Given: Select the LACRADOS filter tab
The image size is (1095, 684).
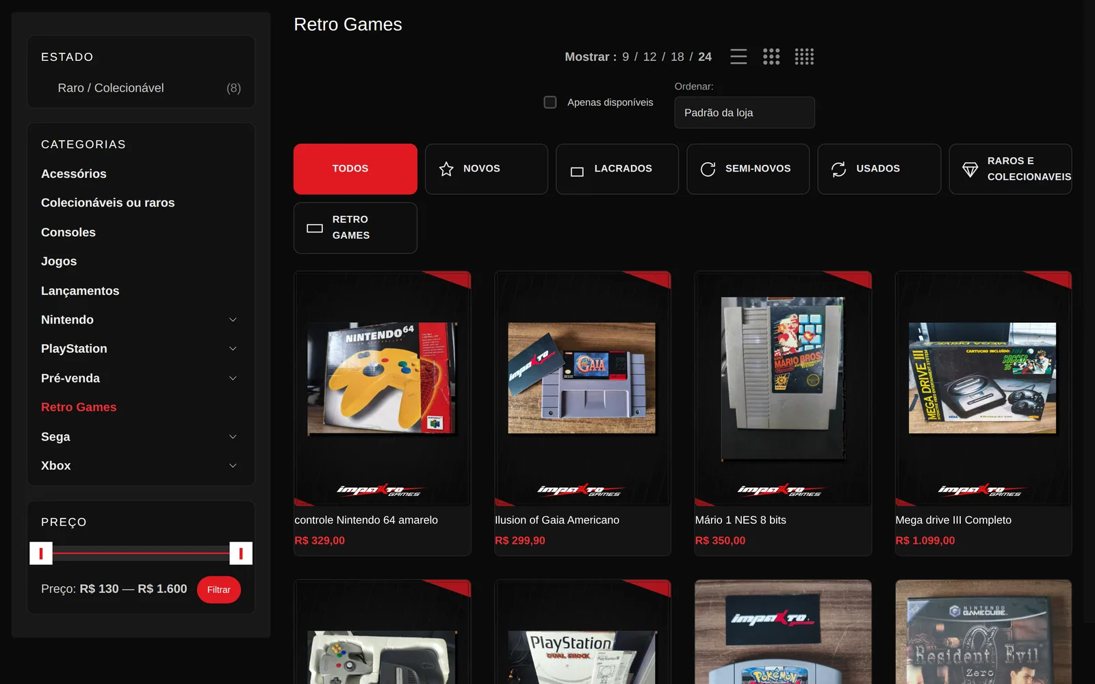Looking at the screenshot, I should click(617, 169).
